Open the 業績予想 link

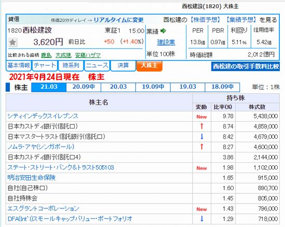click(241, 20)
